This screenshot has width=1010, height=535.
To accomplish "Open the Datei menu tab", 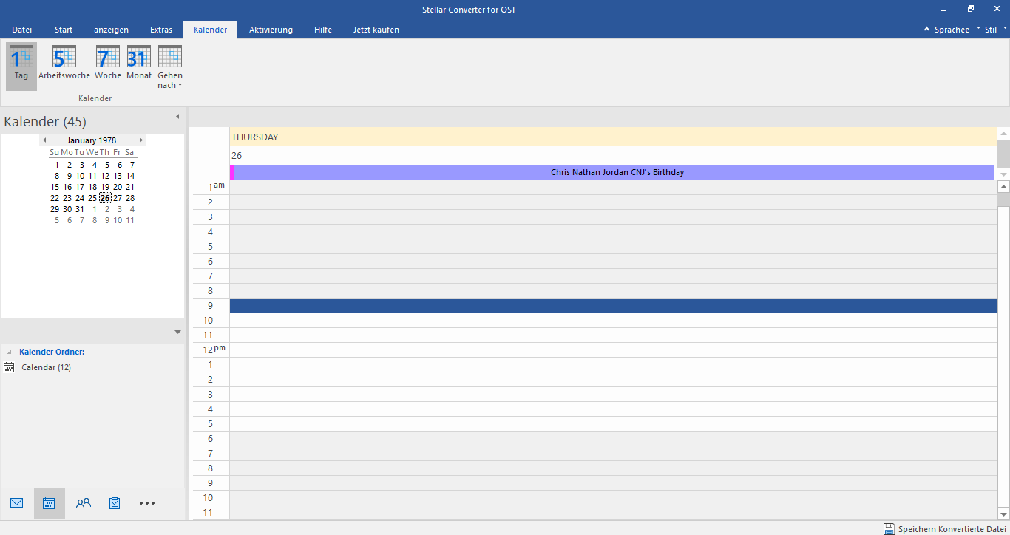I will (22, 30).
